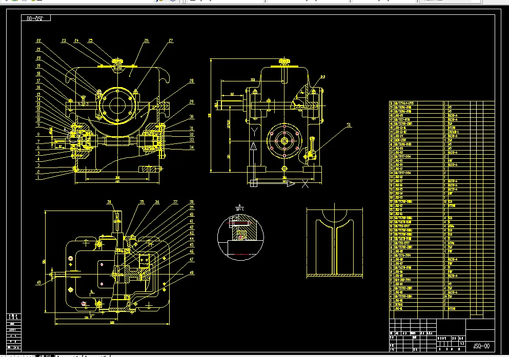Select balloon number 29 label
The height and width of the screenshot is (357, 509).
(x=192, y=102)
